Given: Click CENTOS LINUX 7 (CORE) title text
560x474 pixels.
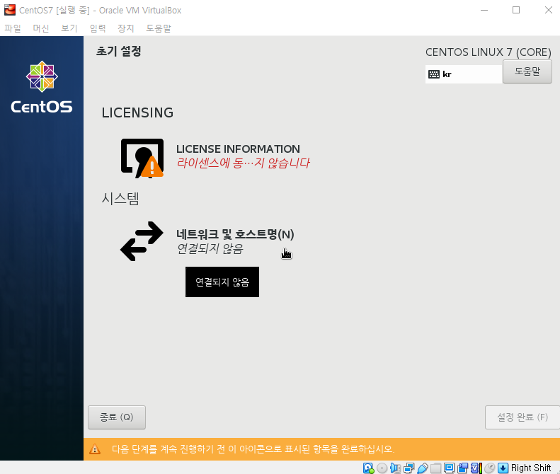Looking at the screenshot, I should pyautogui.click(x=488, y=52).
